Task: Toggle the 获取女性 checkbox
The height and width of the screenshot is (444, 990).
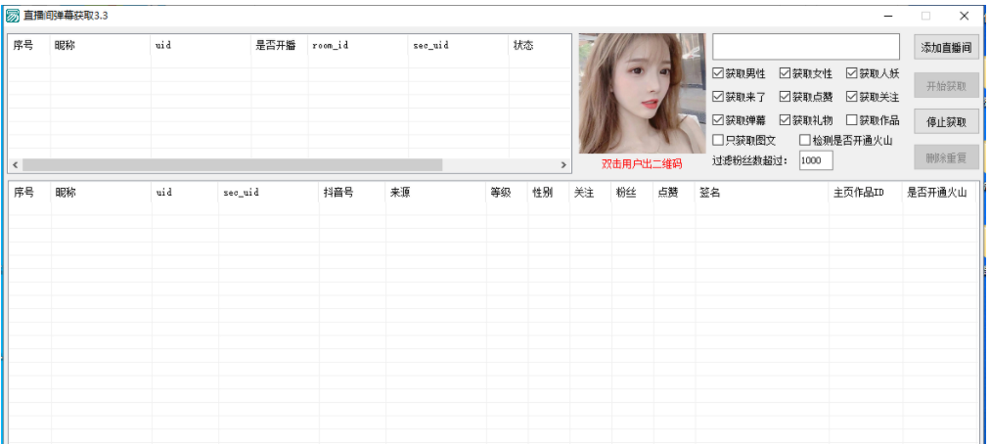Action: pyautogui.click(x=786, y=73)
